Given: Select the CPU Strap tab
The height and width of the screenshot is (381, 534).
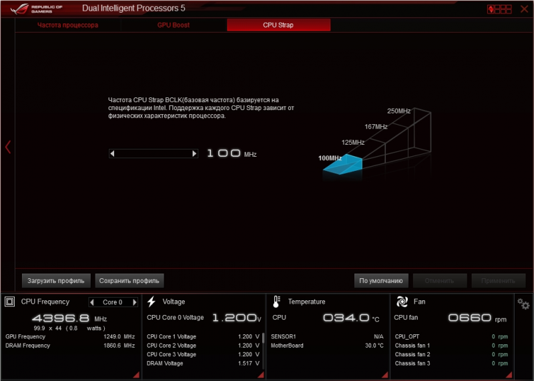Looking at the screenshot, I should click(x=278, y=25).
